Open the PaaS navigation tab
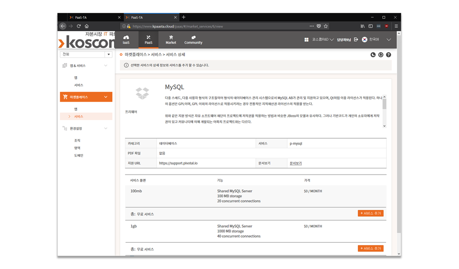Screen dimensions: 459x269 tap(148, 40)
